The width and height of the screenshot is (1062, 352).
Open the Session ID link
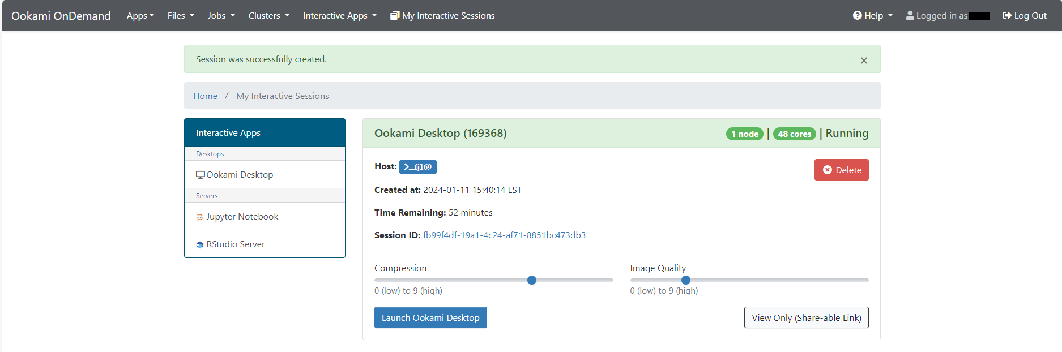click(504, 235)
